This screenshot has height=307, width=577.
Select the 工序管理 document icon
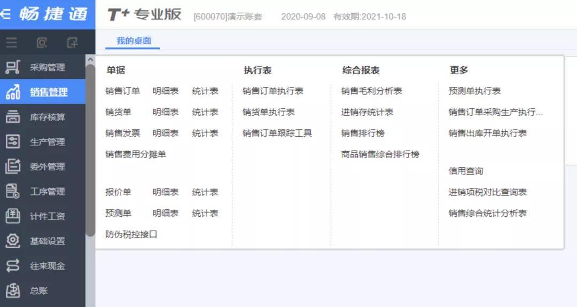click(12, 191)
